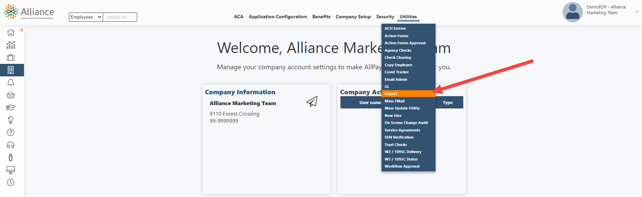
Task: Choose W2 / 1095C Delivery
Action: click(x=409, y=152)
